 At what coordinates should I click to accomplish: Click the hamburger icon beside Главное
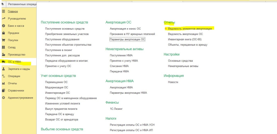4,11
